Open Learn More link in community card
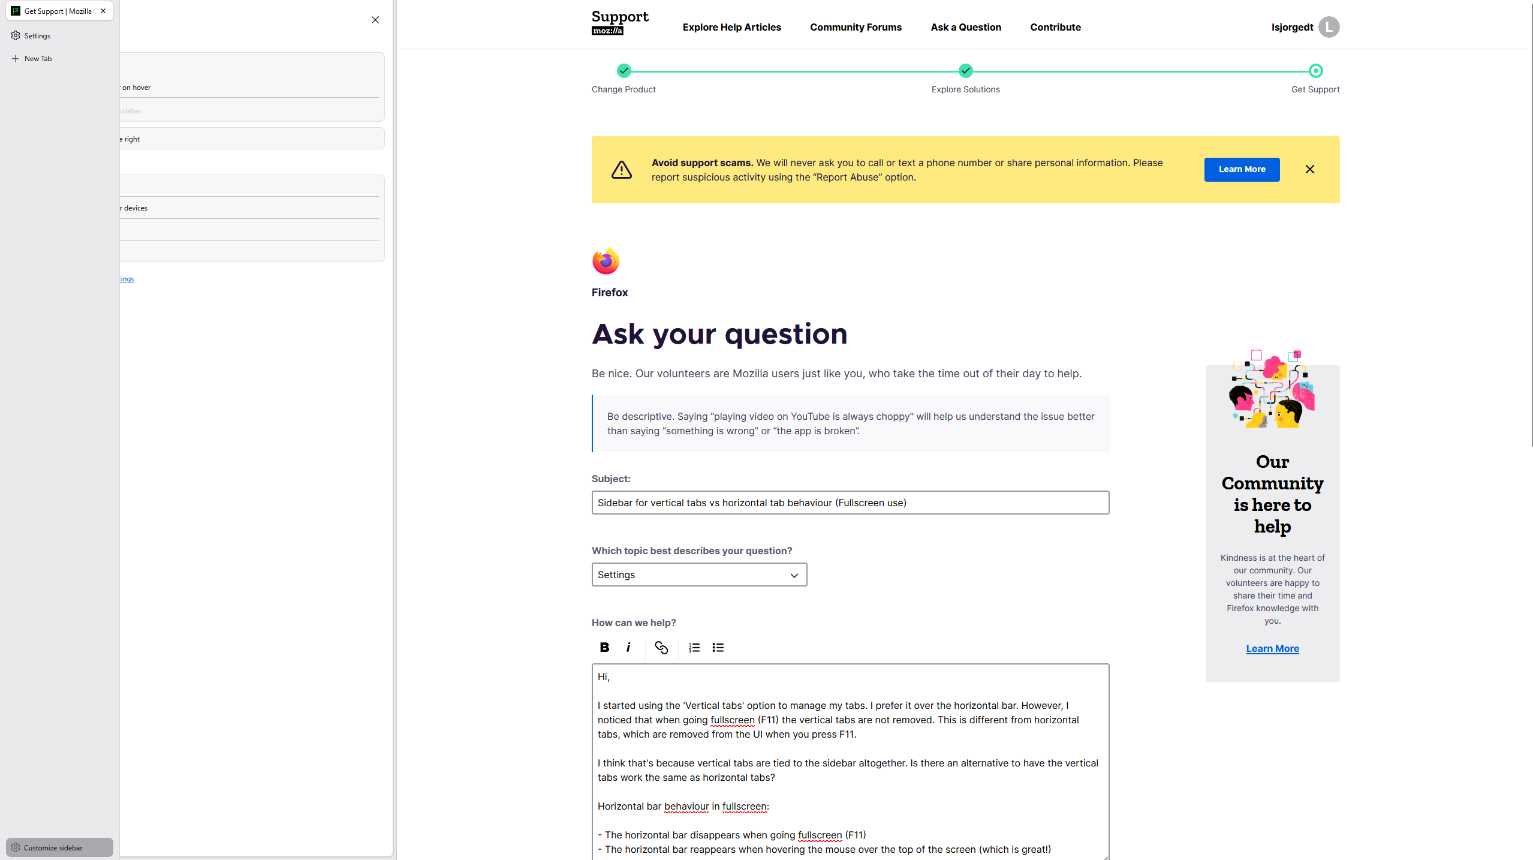Screen dimensions: 1533x860 point(1272,648)
